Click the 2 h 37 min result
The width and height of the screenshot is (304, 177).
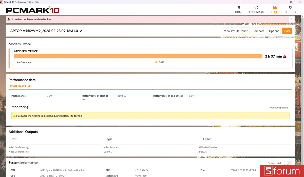pos(274,56)
